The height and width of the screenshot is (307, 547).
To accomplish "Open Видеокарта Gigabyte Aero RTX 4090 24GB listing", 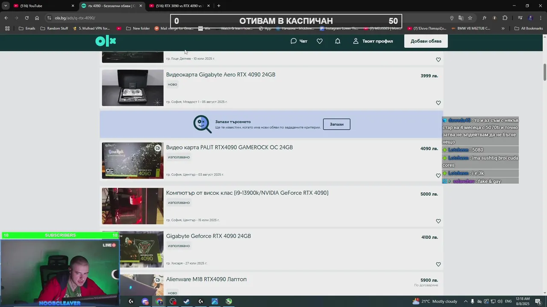I will 221,75.
